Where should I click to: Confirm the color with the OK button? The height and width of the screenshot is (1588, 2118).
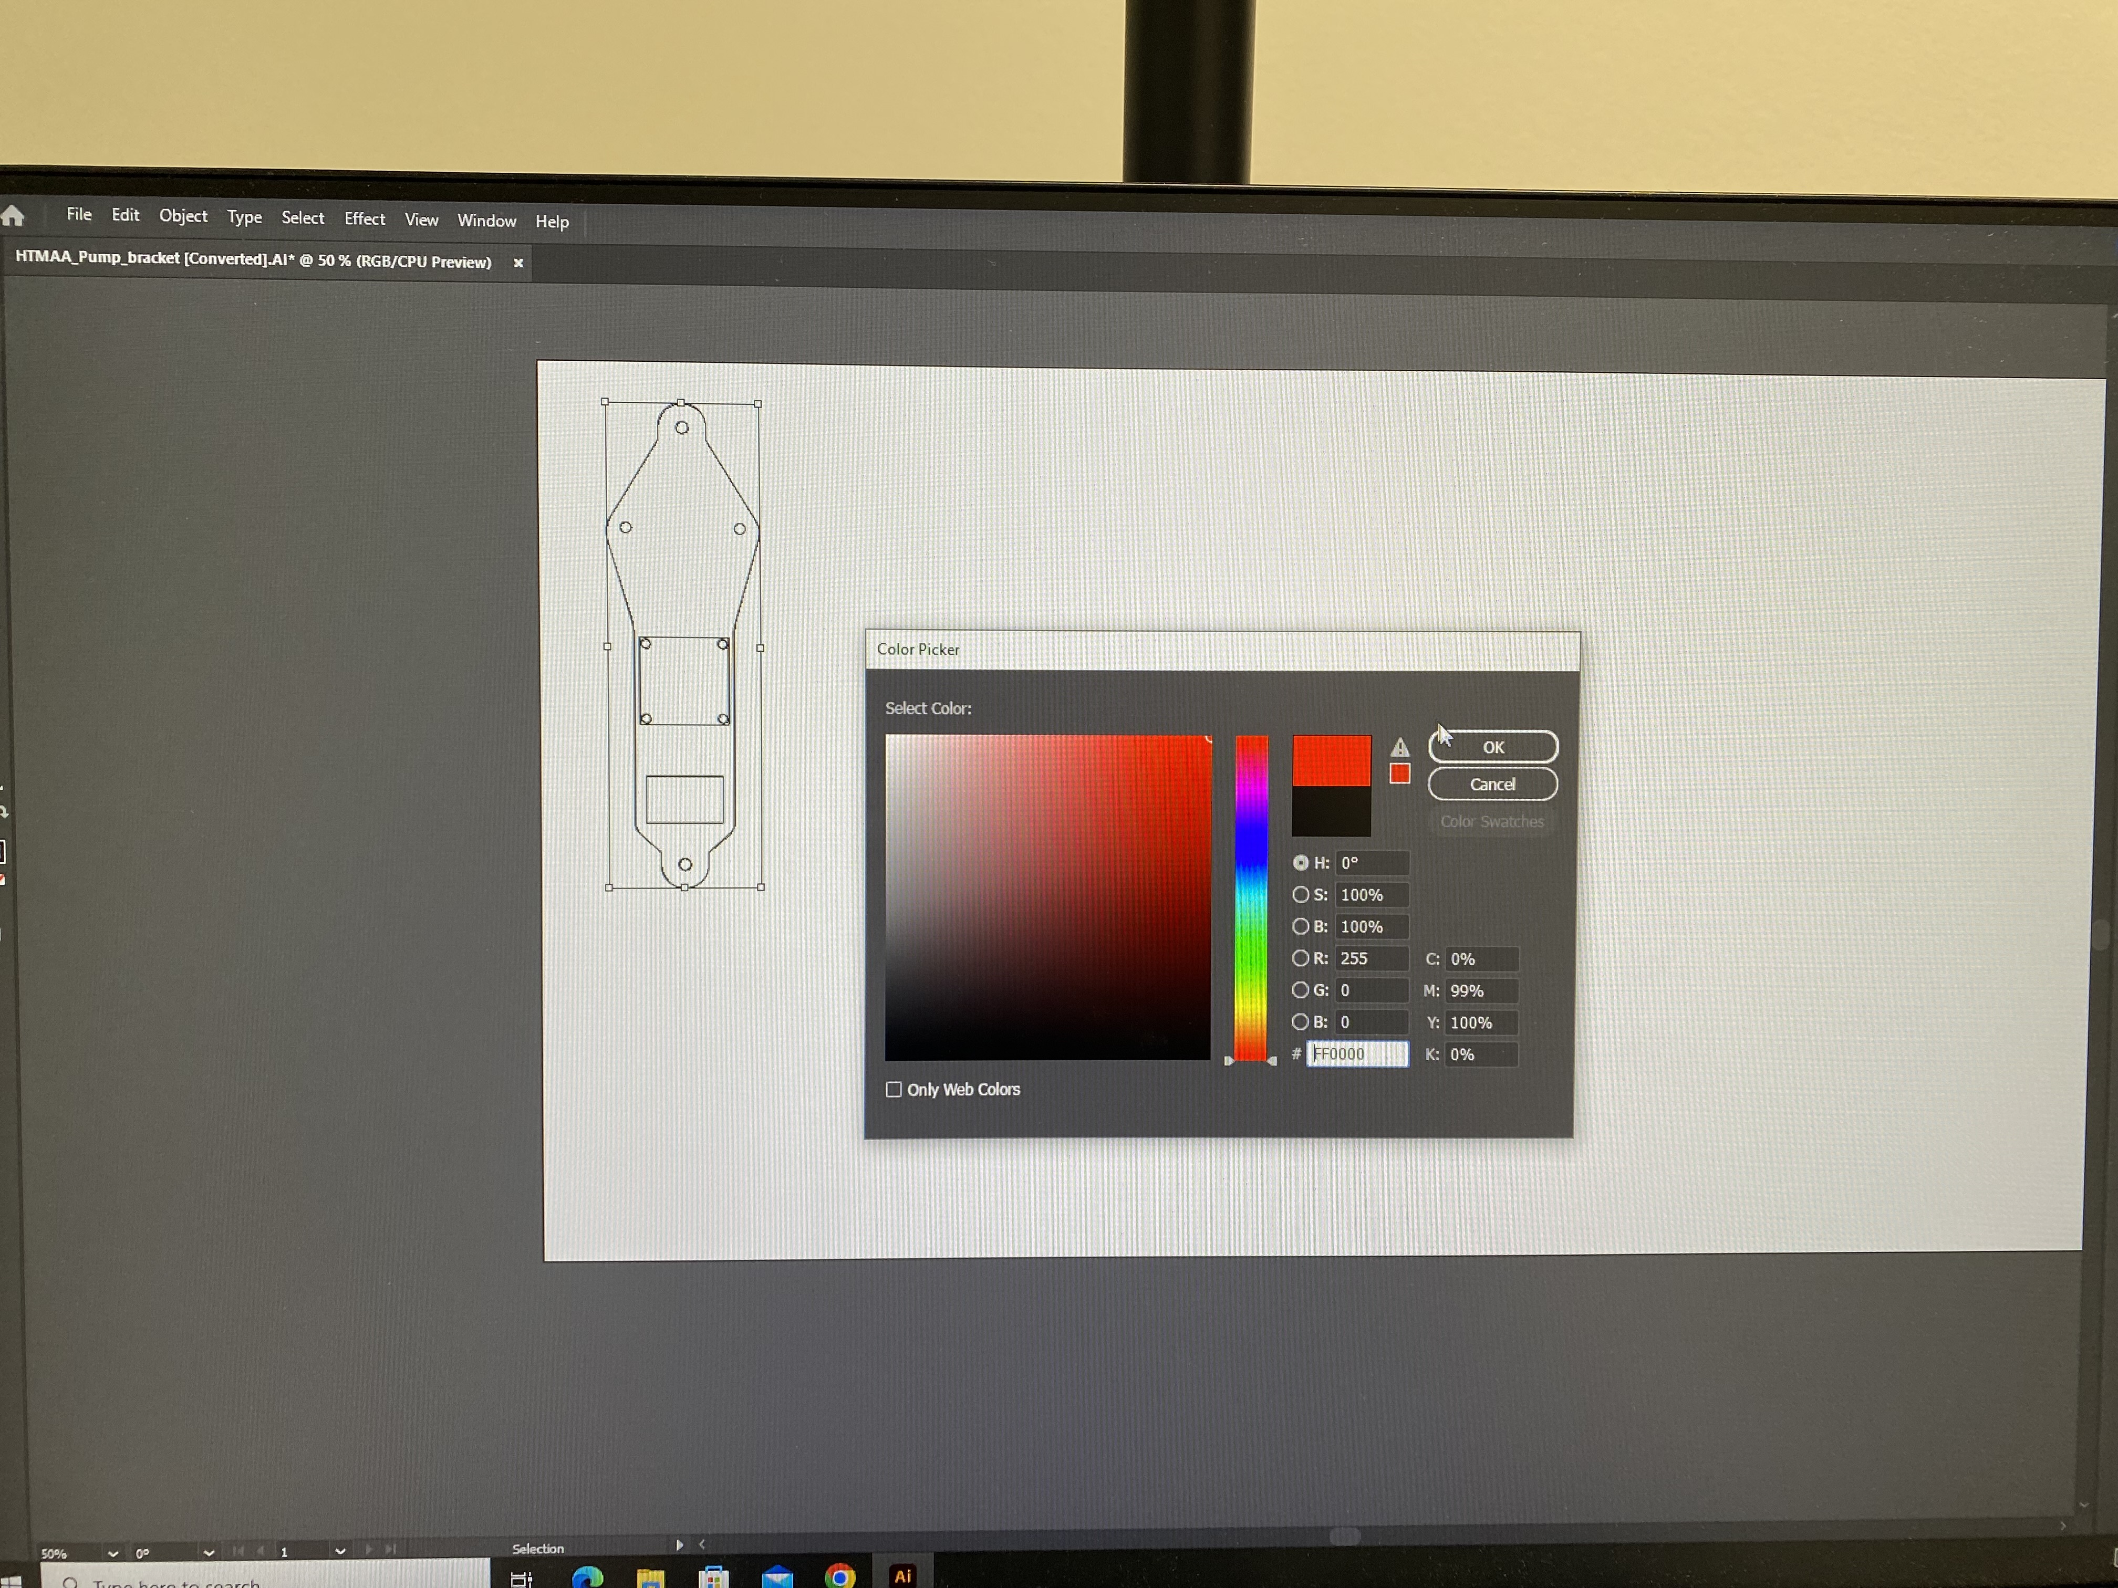(1492, 747)
